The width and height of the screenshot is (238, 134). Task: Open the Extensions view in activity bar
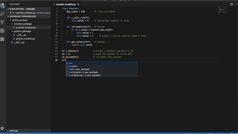tap(2, 39)
